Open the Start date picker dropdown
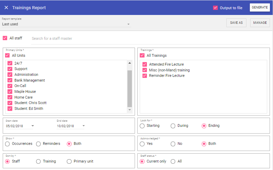The image size is (273, 170). coord(33,126)
